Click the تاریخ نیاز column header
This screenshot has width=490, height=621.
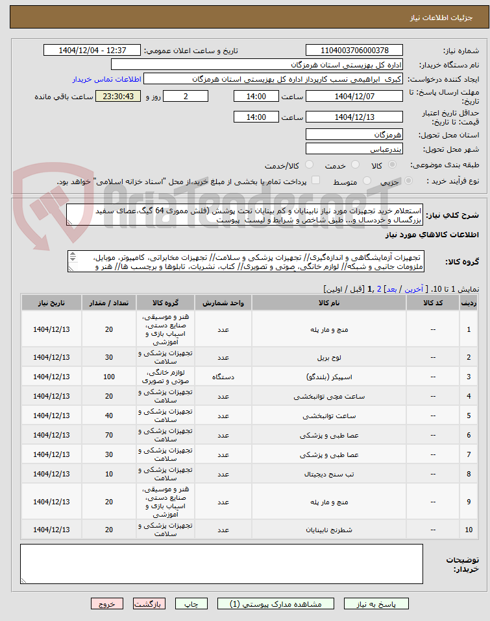(x=51, y=303)
